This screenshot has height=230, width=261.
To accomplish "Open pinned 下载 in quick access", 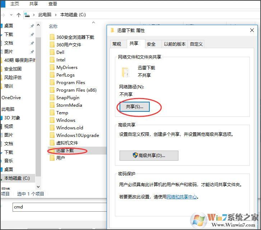I will [9, 34].
